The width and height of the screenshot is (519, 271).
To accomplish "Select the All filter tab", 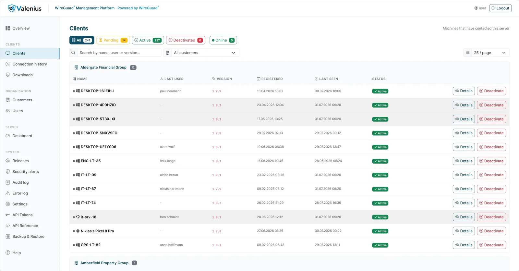I will 82,40.
